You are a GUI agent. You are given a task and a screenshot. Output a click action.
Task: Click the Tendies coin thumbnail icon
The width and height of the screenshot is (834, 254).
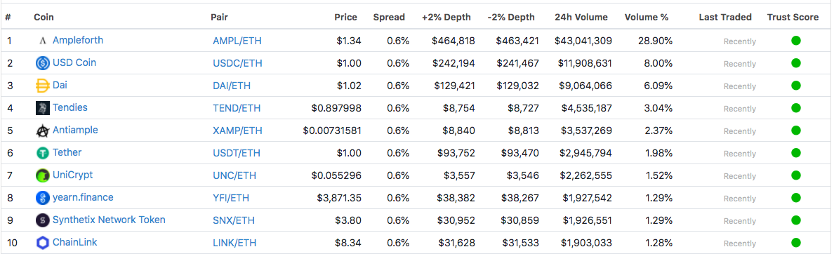[43, 108]
